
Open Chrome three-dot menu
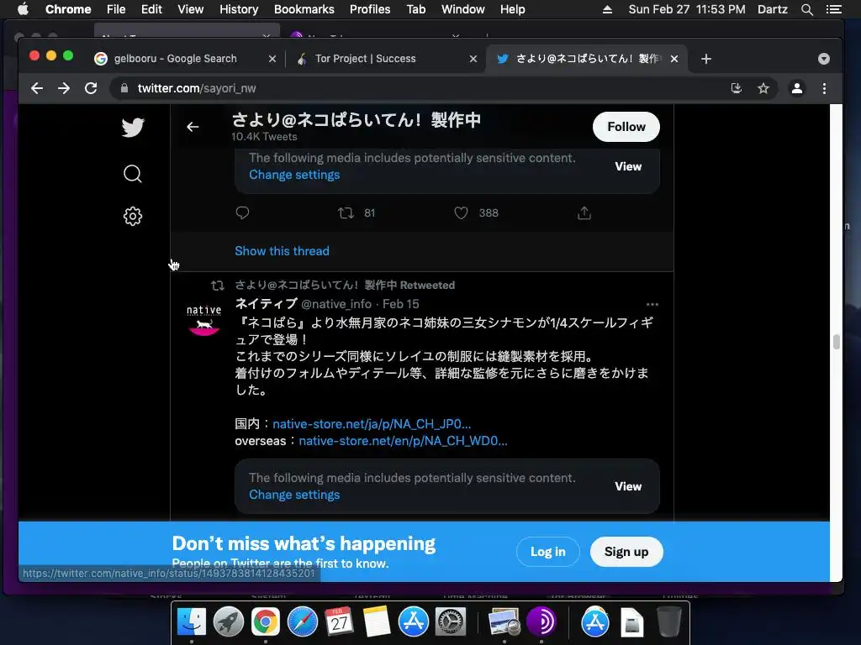click(824, 88)
